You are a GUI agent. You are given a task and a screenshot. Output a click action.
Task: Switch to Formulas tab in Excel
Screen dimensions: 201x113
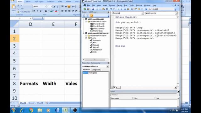pos(51,2)
